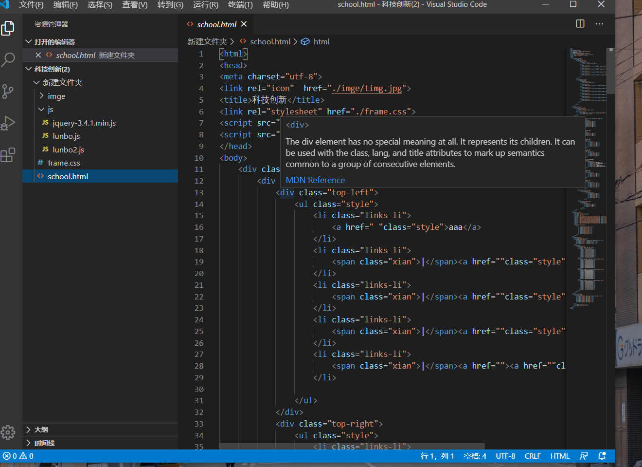Open the Manage gear menu
Screen dimensions: 642x467
(x=8, y=432)
